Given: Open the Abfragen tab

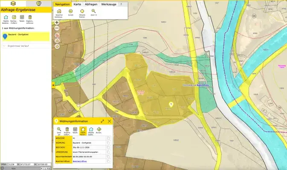Looking at the screenshot, I should click(x=90, y=4).
